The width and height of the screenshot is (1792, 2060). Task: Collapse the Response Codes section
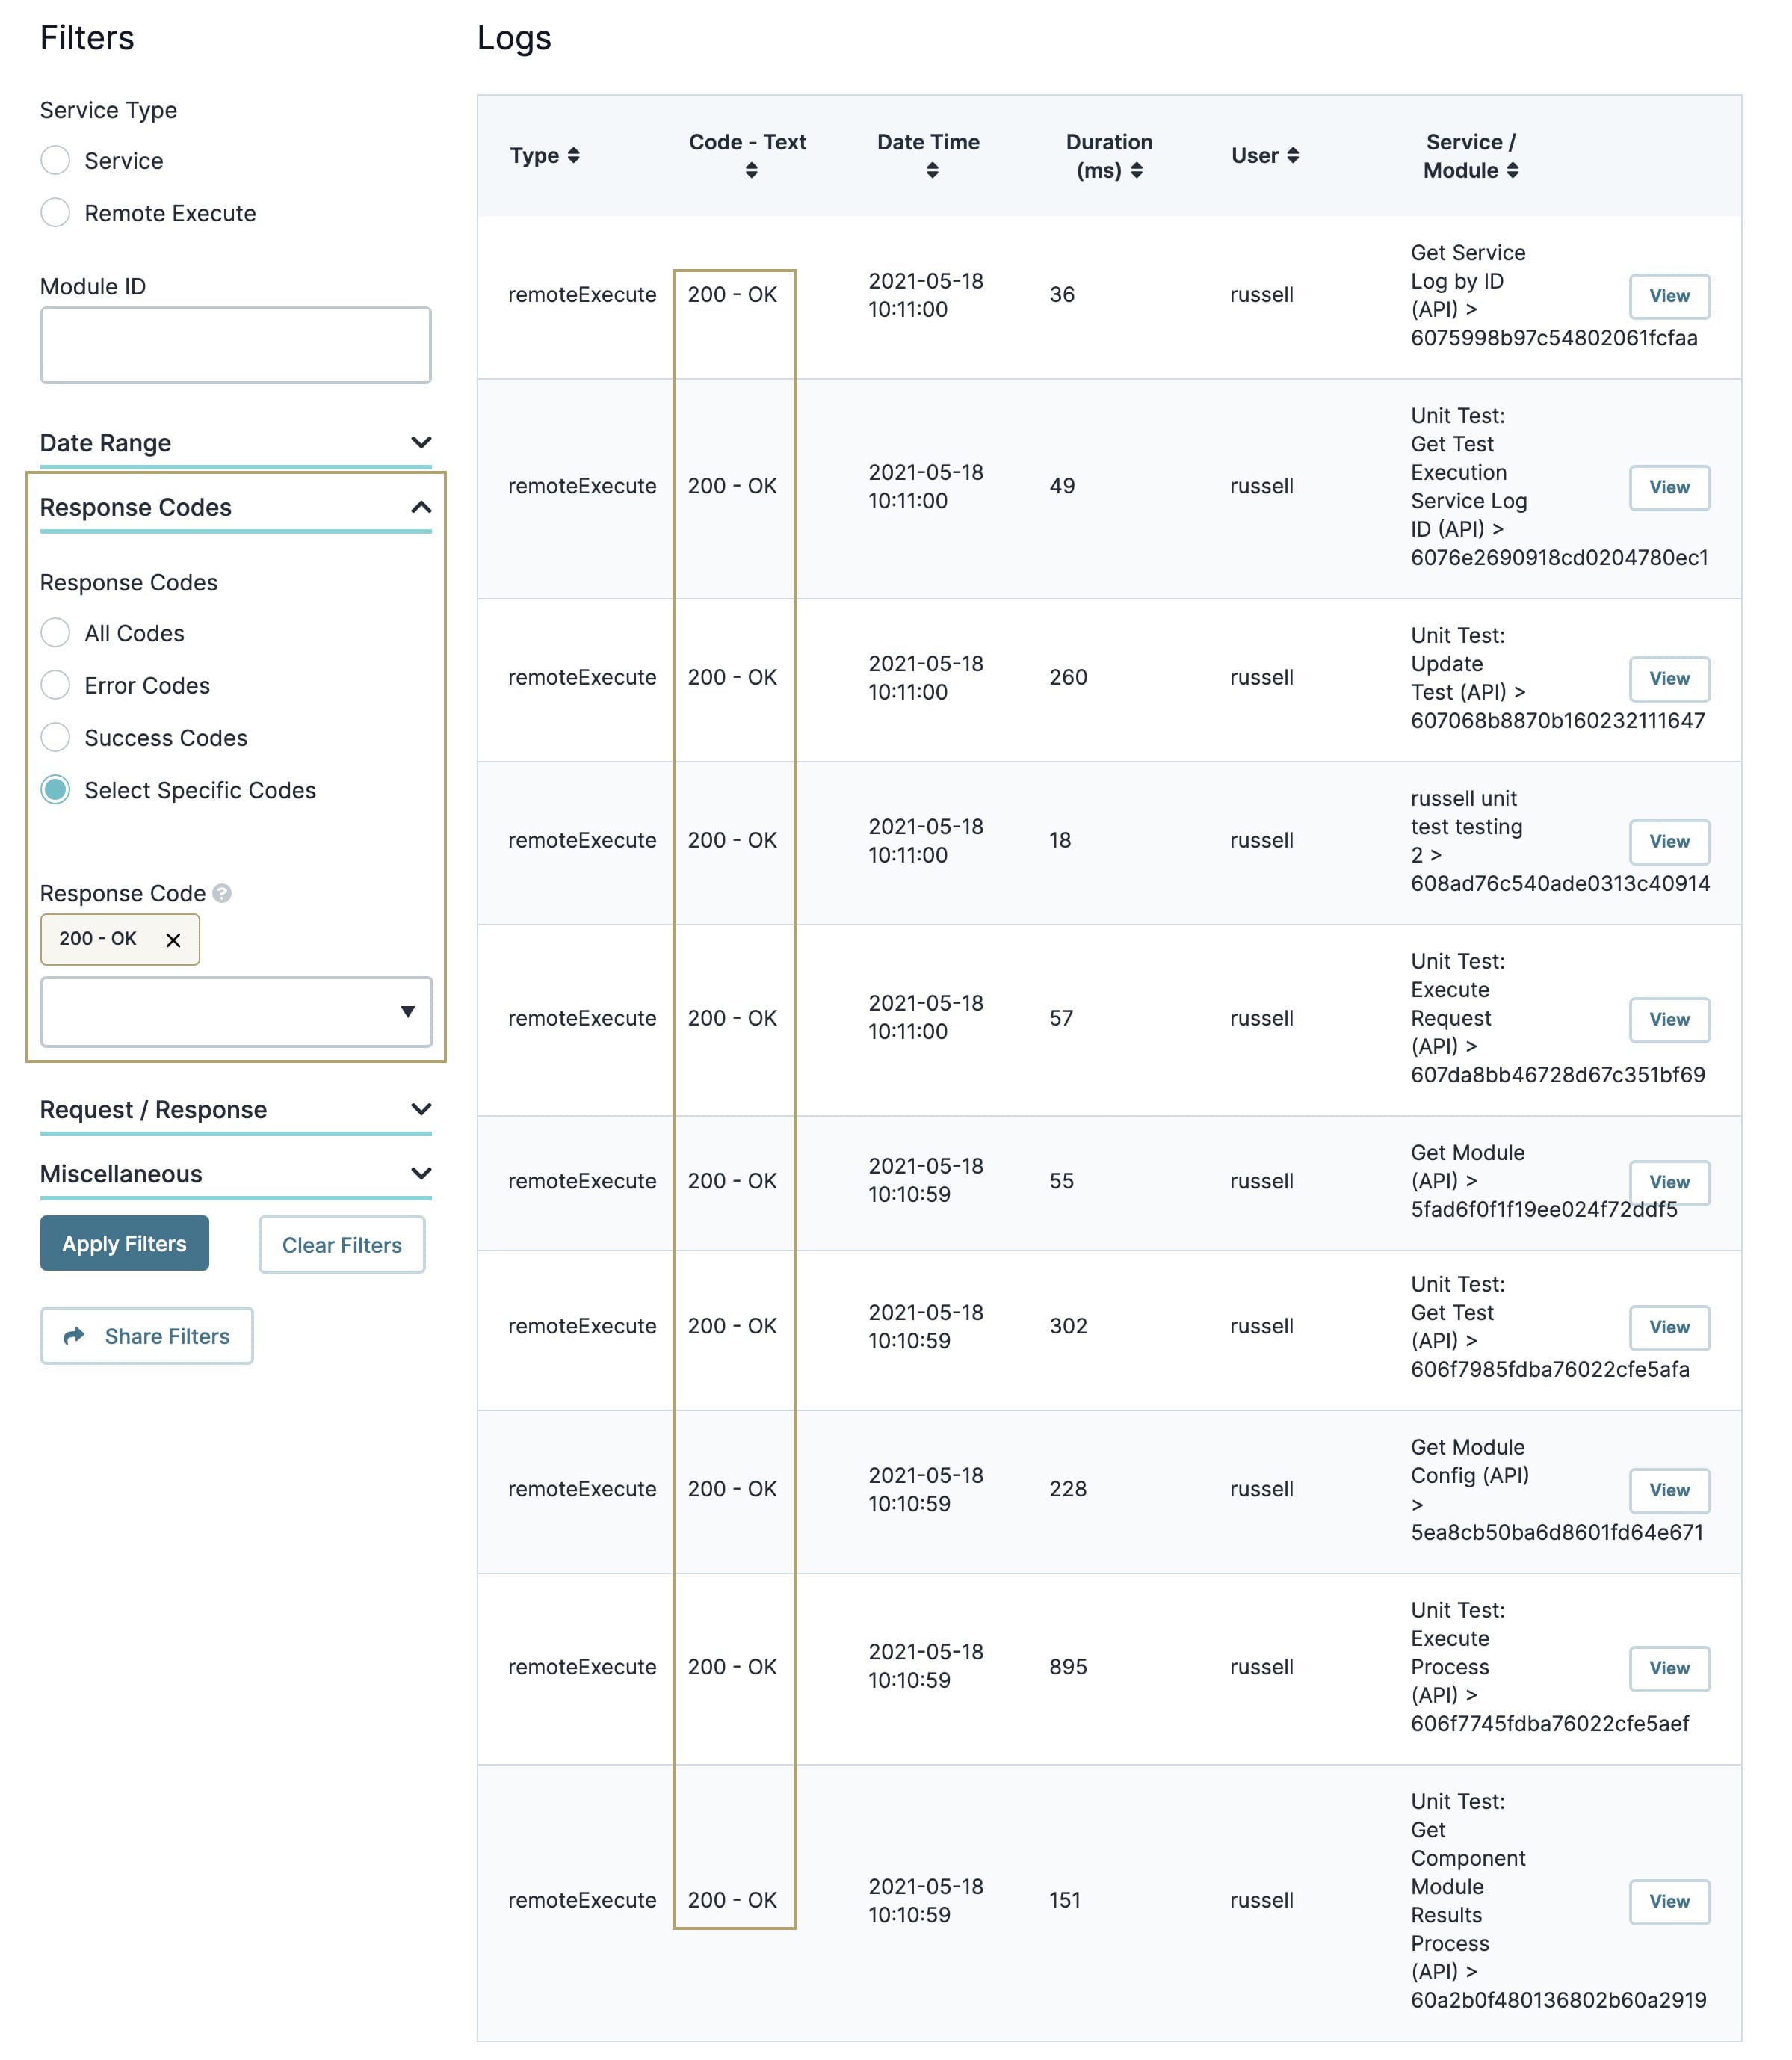point(235,508)
